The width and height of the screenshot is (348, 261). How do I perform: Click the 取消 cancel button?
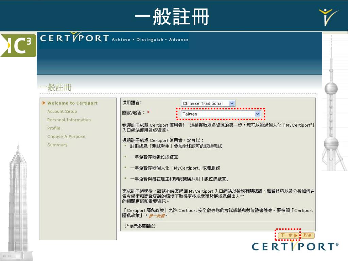point(308,235)
